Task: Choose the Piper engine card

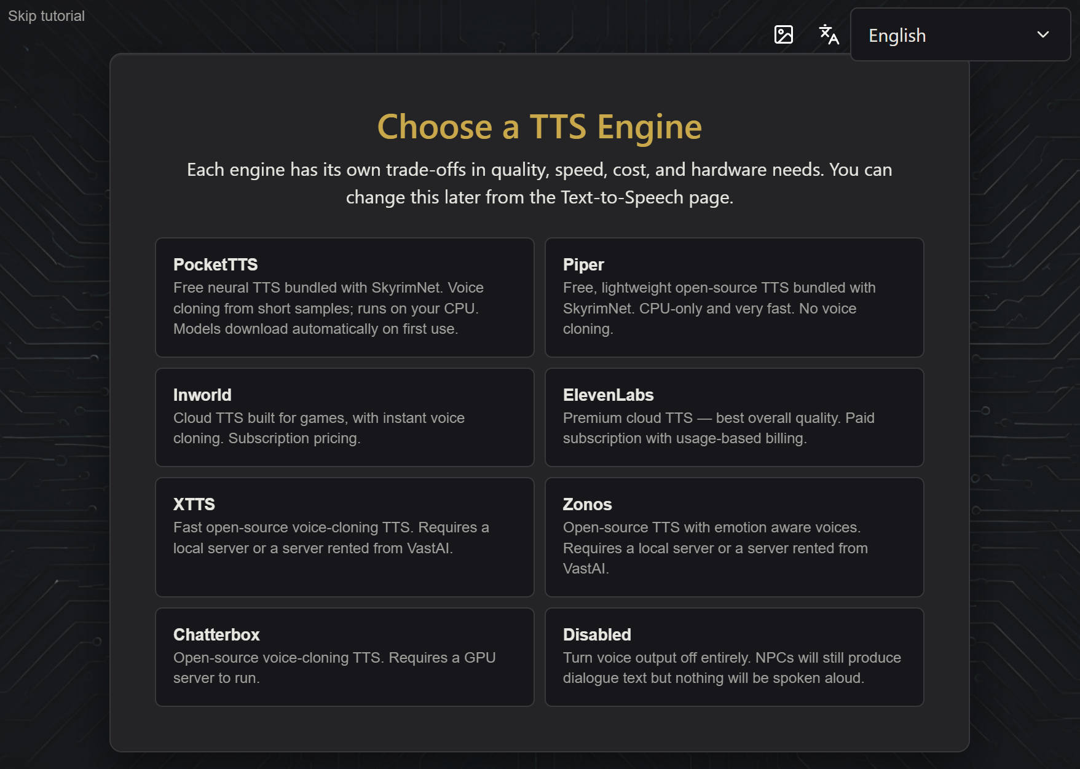Action: pyautogui.click(x=734, y=298)
